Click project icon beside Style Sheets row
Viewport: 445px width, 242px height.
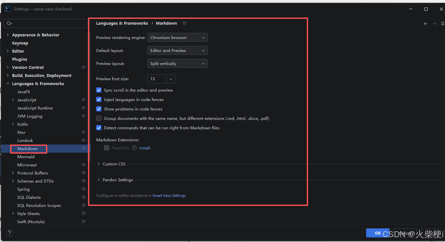pyautogui.click(x=83, y=213)
